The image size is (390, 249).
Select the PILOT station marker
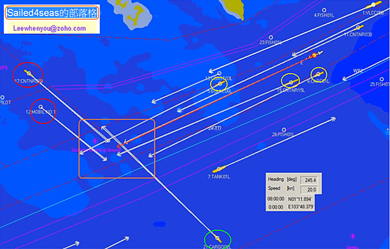[x=3, y=97]
